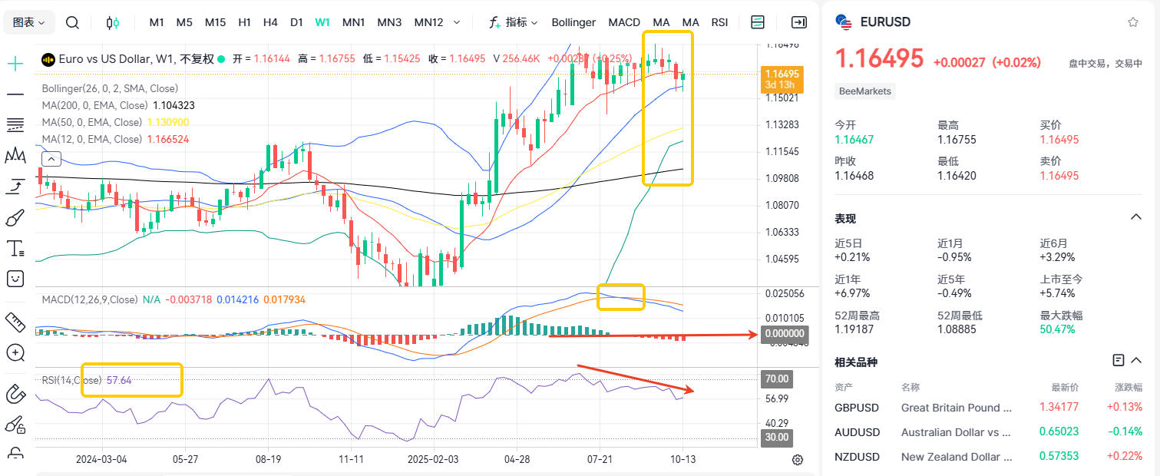
Task: Toggle the magnet snap mode
Action: (x=15, y=395)
